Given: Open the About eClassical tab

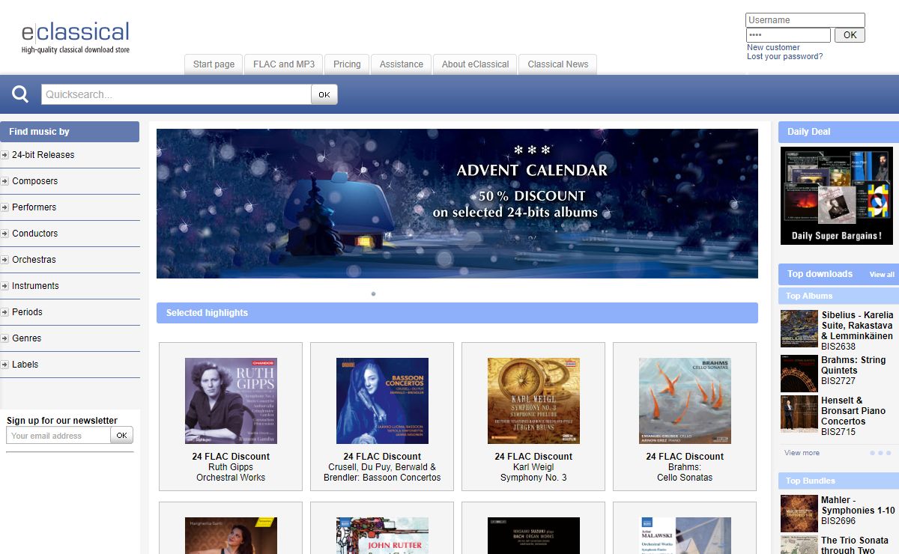Looking at the screenshot, I should click(x=475, y=64).
